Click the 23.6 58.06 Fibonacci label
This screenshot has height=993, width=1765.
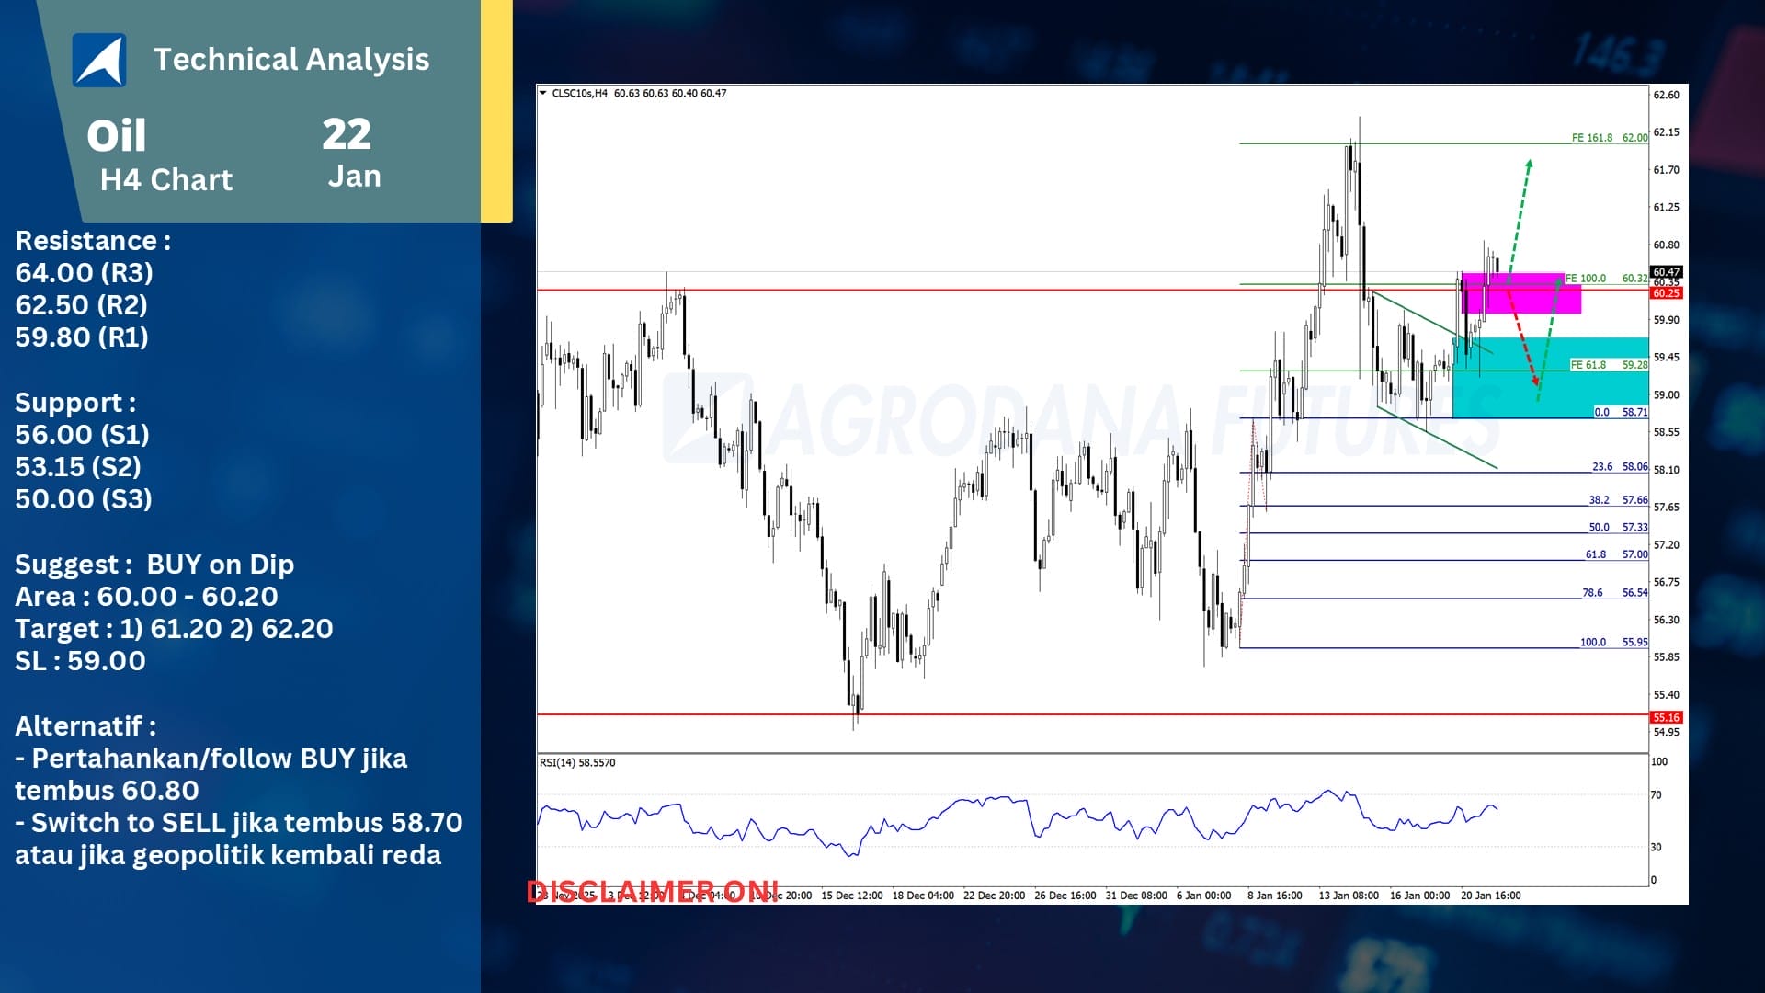pyautogui.click(x=1619, y=467)
